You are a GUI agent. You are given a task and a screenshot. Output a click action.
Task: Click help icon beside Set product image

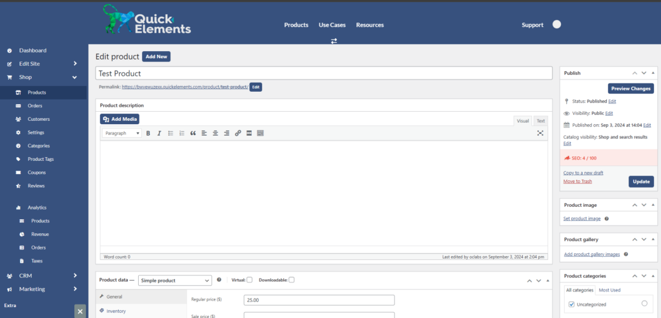pyautogui.click(x=607, y=218)
